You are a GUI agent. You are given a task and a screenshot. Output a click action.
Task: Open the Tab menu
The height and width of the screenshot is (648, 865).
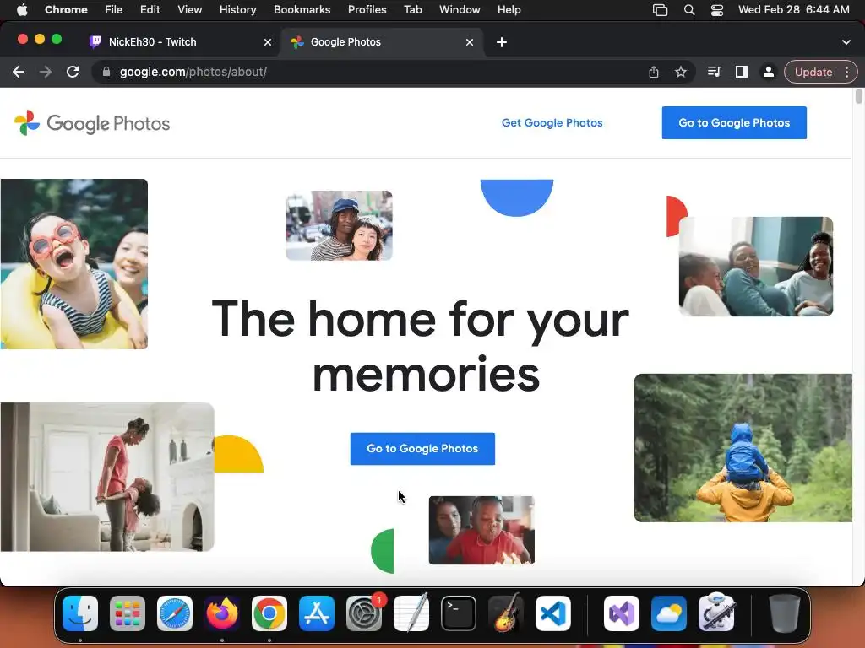coord(412,10)
